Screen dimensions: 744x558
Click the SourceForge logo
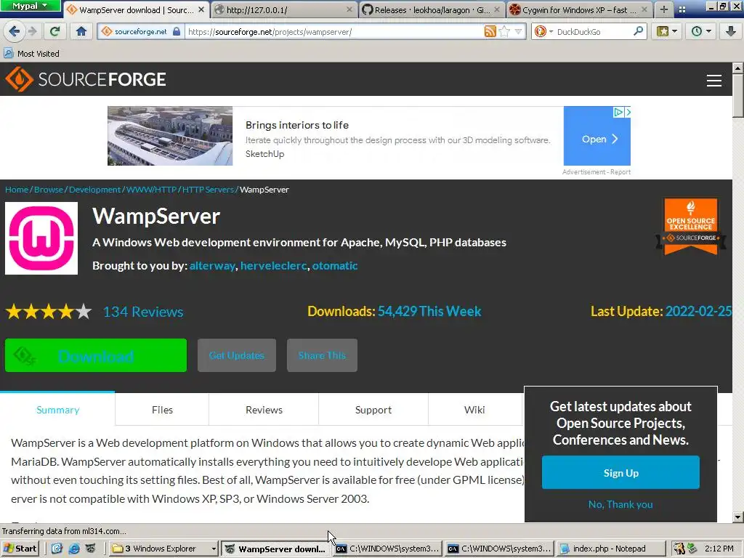pyautogui.click(x=86, y=79)
